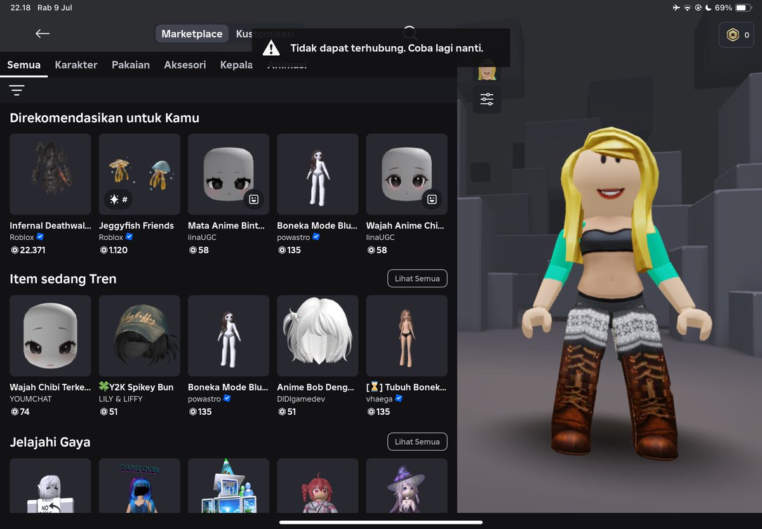Viewport: 762px width, 529px height.
Task: Select the Karakter category tab
Action: pos(76,65)
